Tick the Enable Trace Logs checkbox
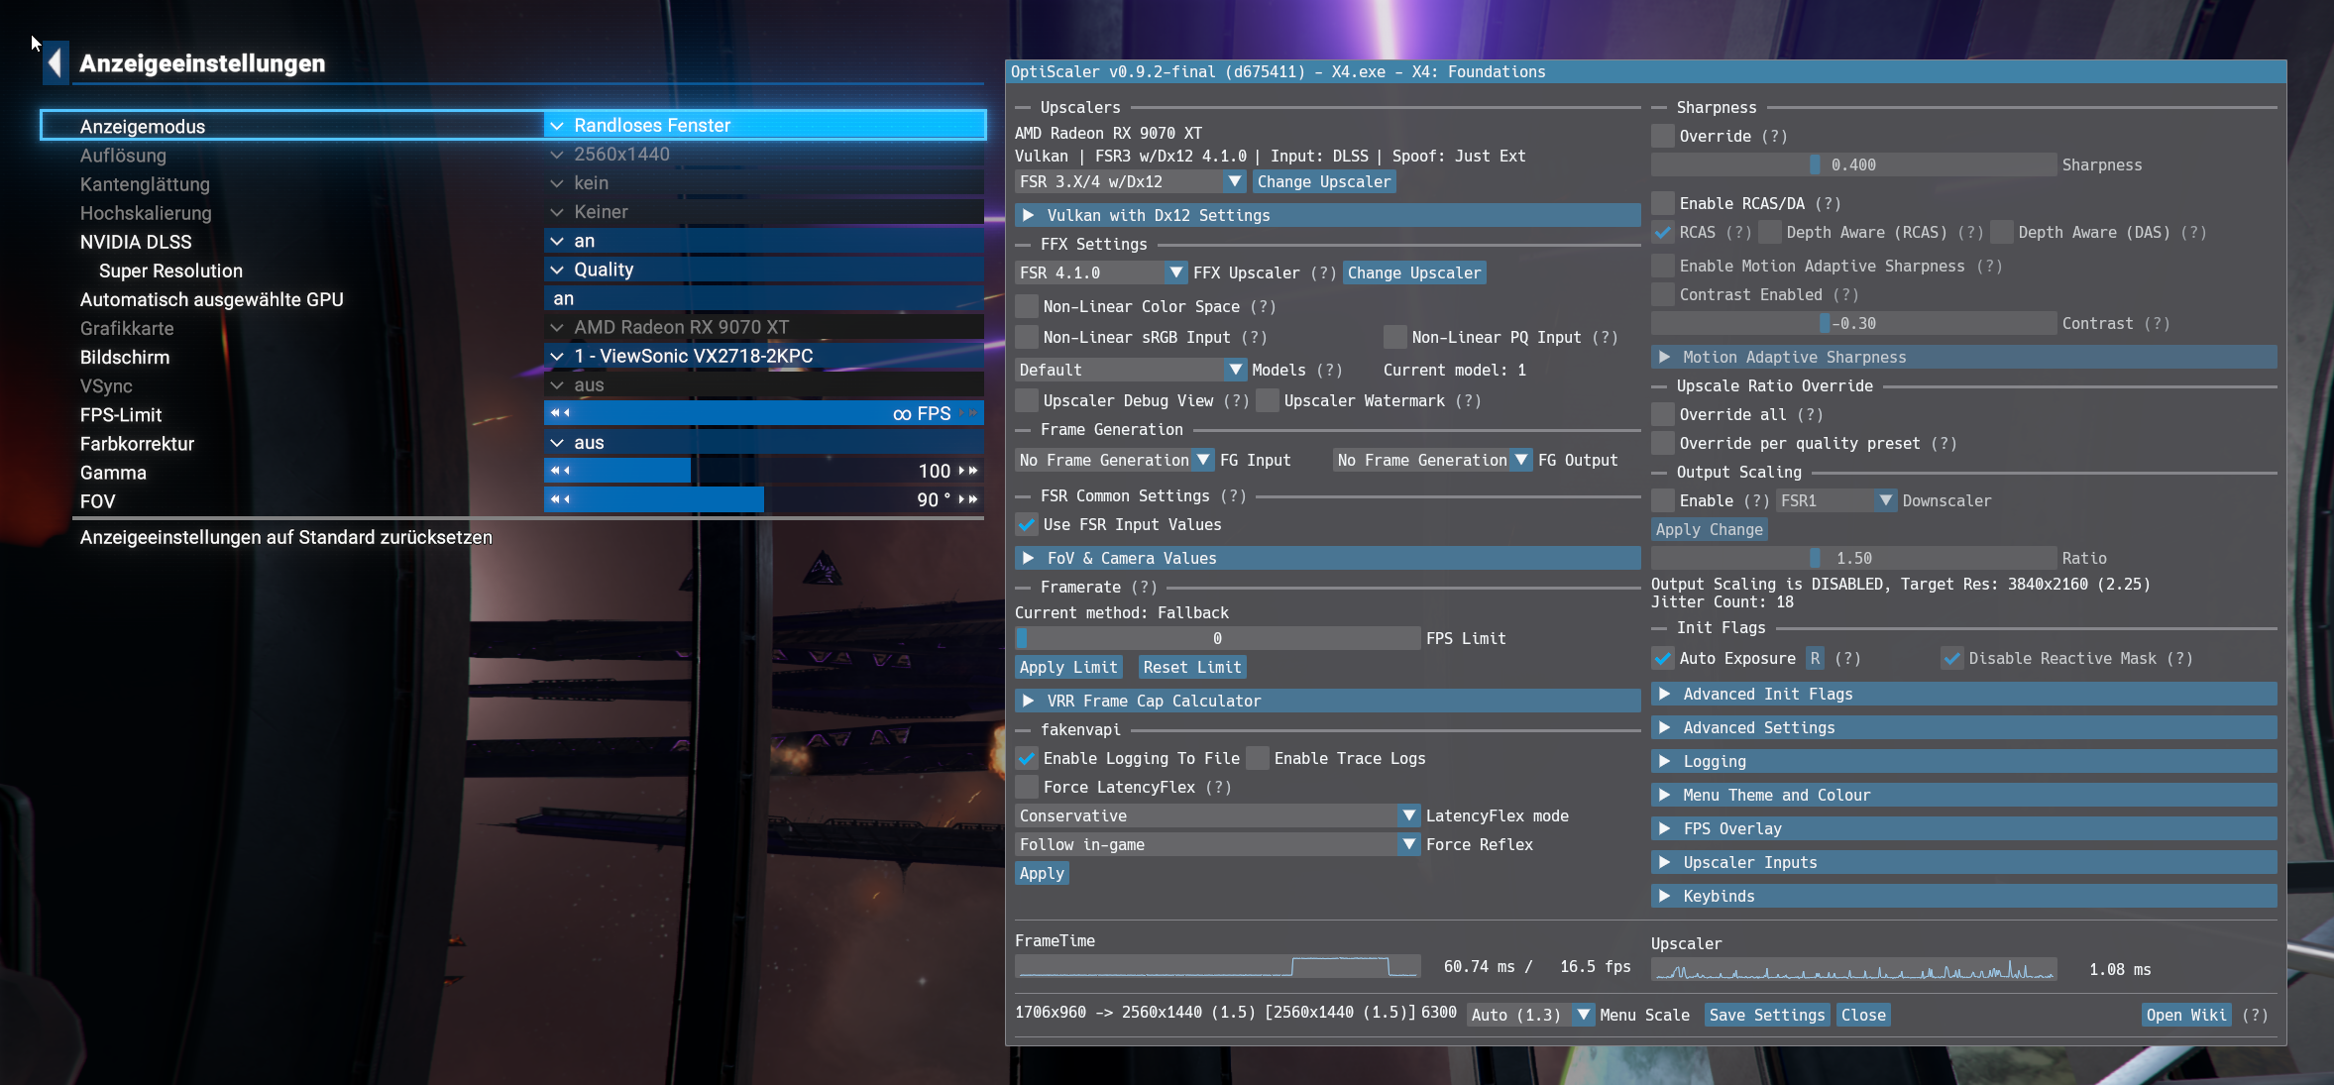The height and width of the screenshot is (1085, 2334). click(x=1258, y=758)
